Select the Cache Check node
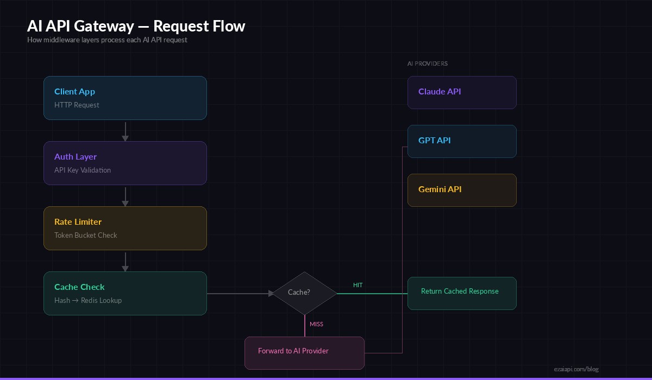652x380 pixels. (125, 293)
